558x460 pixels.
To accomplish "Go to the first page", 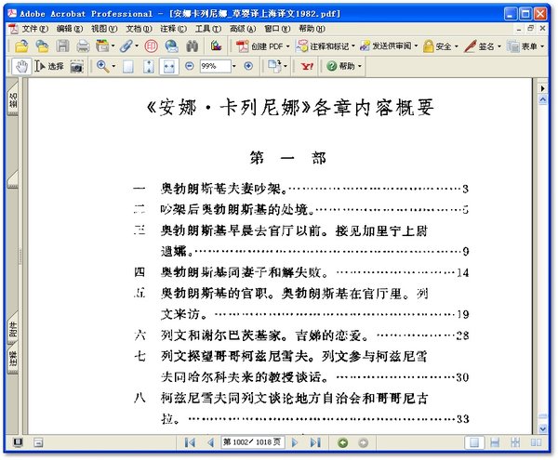I will (190, 442).
